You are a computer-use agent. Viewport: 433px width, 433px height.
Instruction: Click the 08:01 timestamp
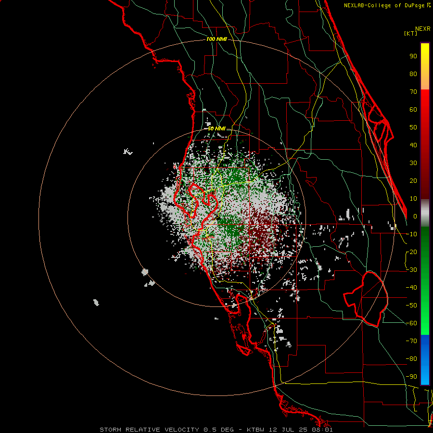coord(323,430)
